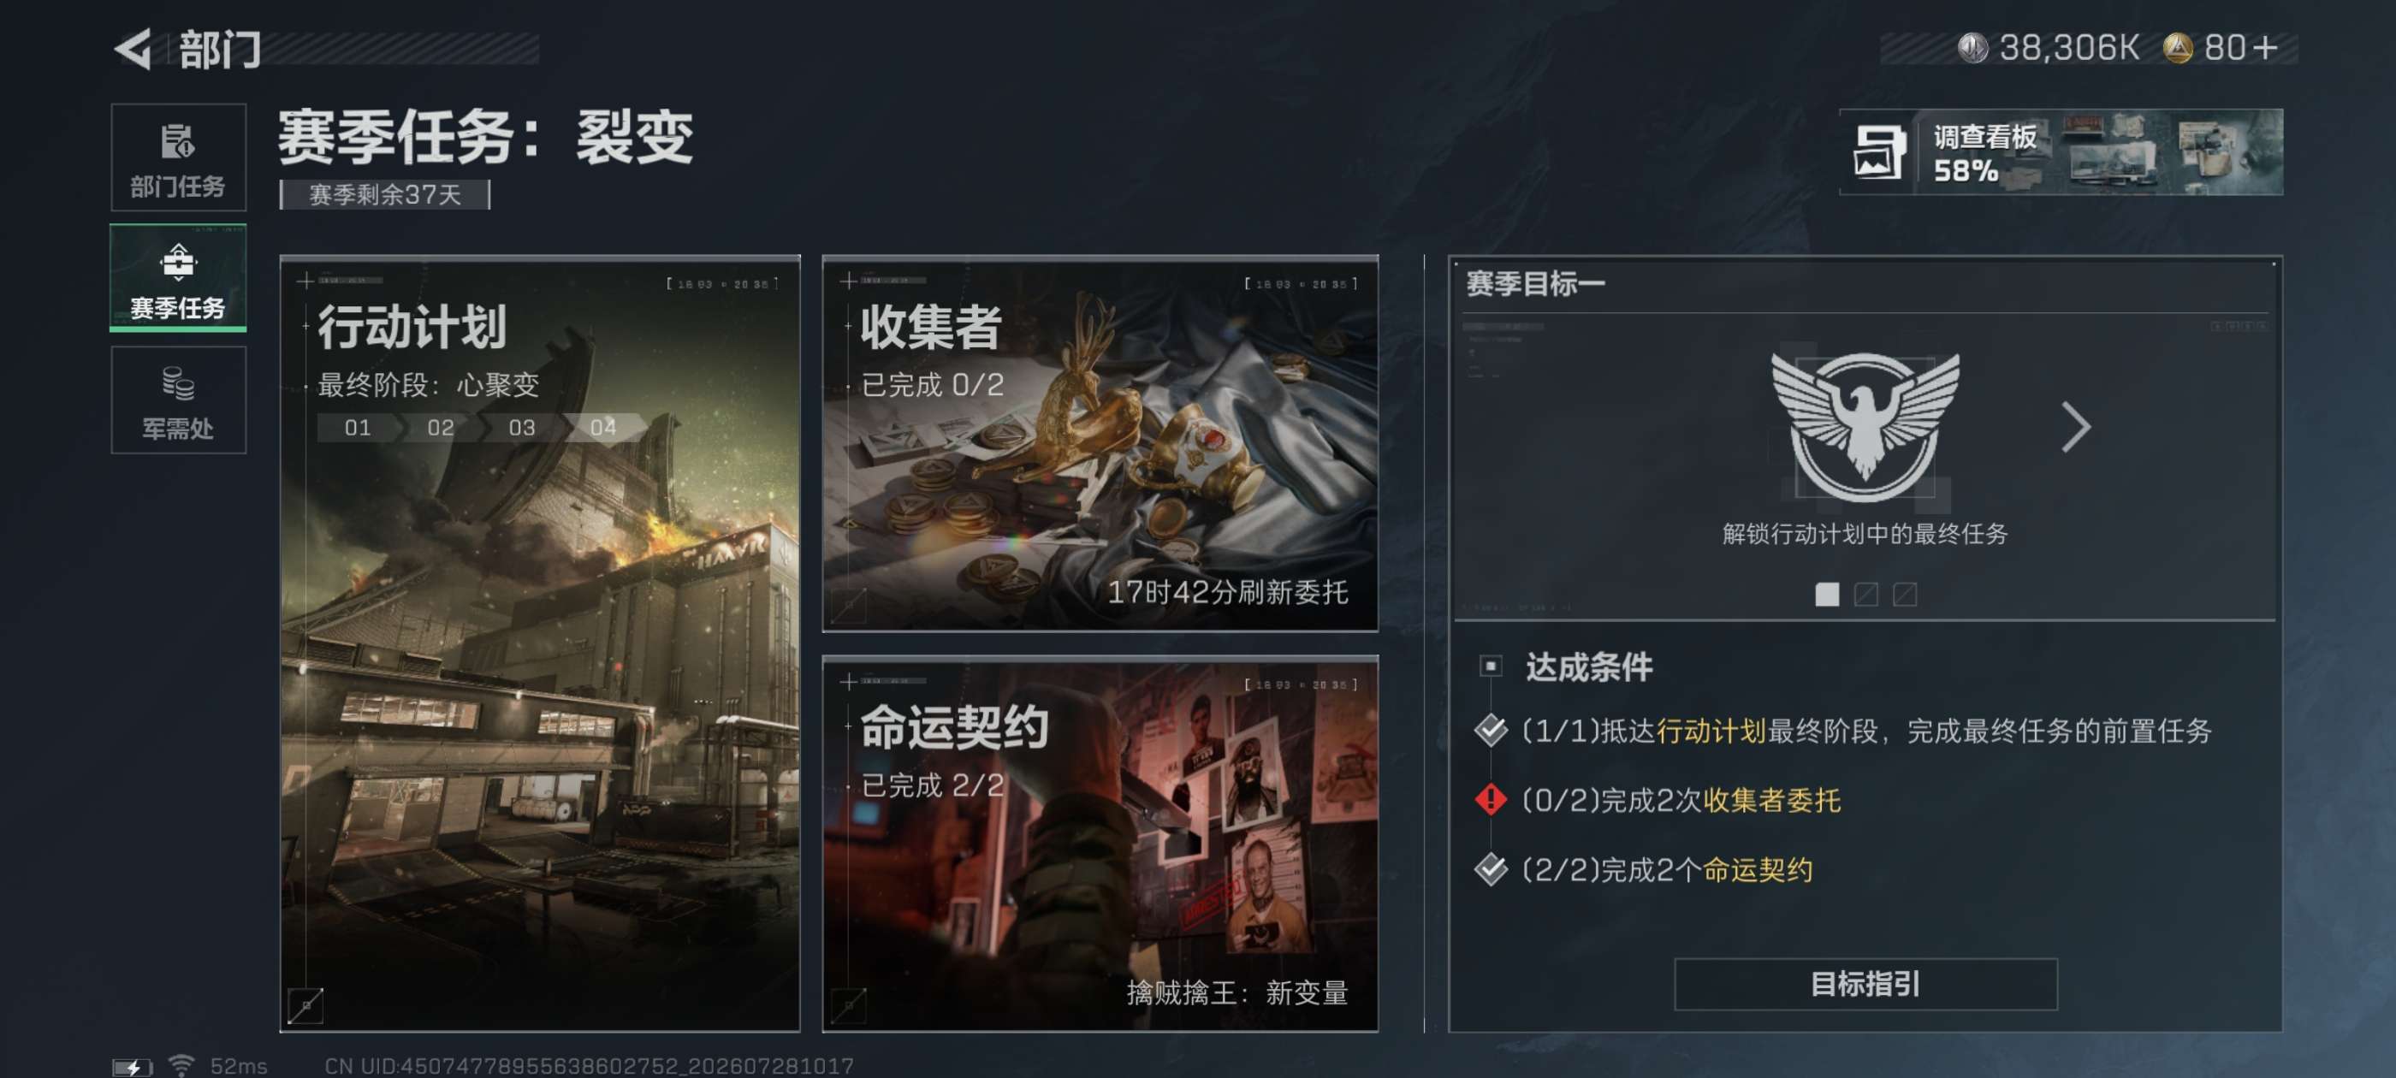This screenshot has width=2396, height=1078.
Task: Switch to the second goal page indicator
Action: 1865,595
